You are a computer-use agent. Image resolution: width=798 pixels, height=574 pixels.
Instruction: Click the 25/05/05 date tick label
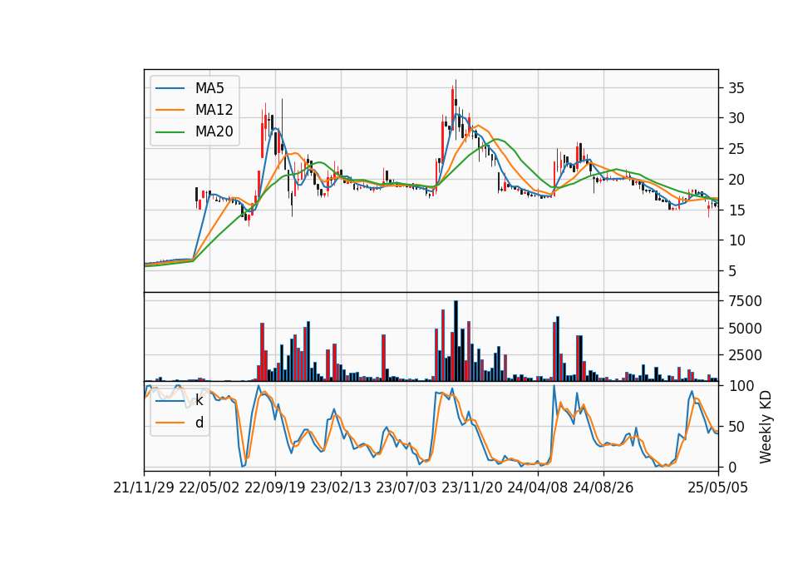pos(718,487)
